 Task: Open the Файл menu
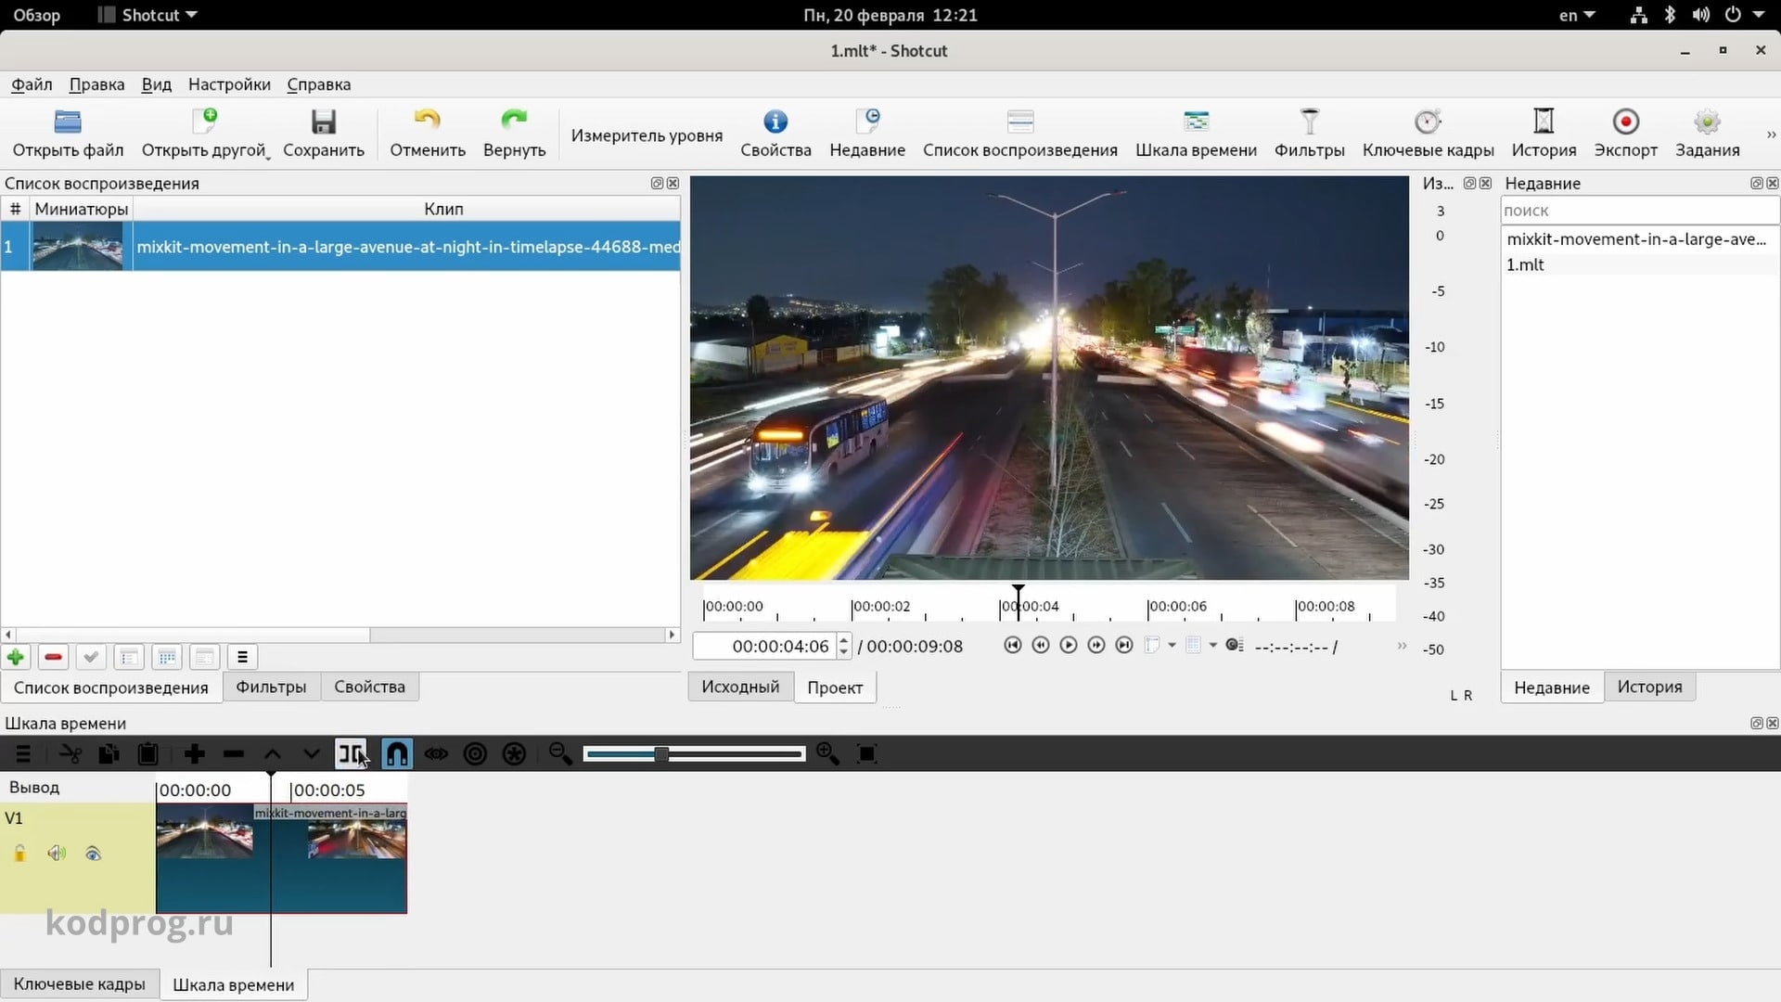coord(32,84)
